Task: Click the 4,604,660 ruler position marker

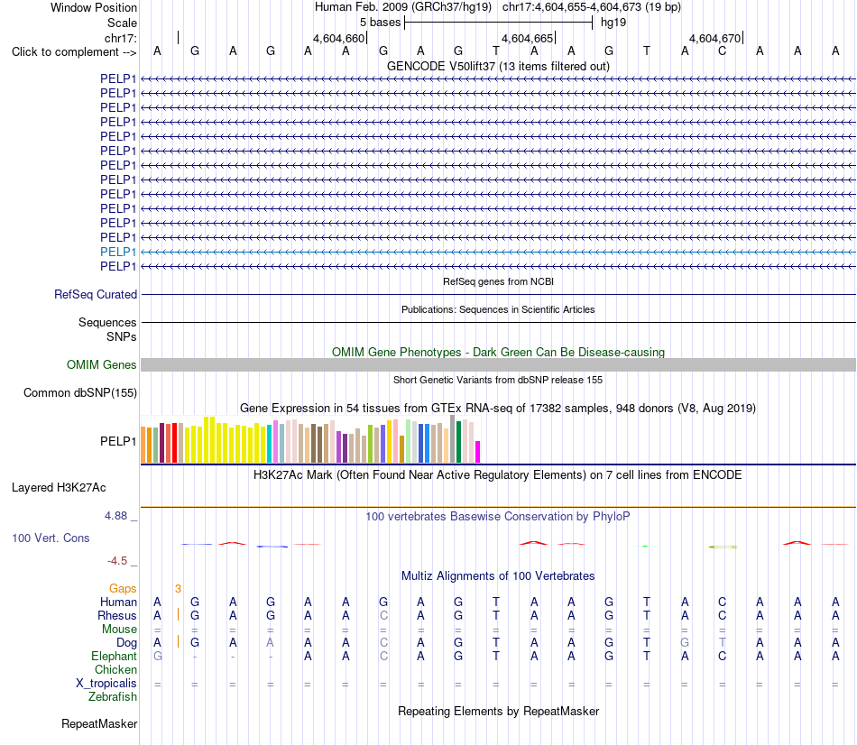Action: (x=338, y=38)
